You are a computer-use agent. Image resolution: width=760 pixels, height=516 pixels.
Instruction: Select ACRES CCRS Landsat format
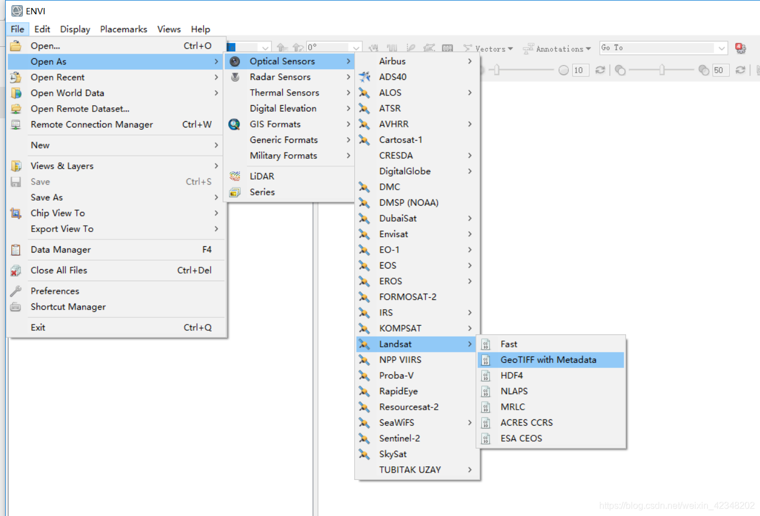coord(551,422)
